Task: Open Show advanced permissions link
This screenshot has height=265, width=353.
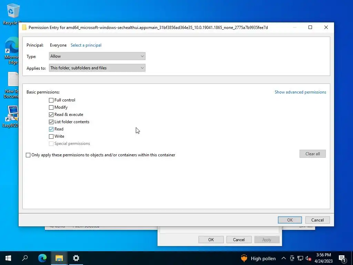Action: (300, 92)
